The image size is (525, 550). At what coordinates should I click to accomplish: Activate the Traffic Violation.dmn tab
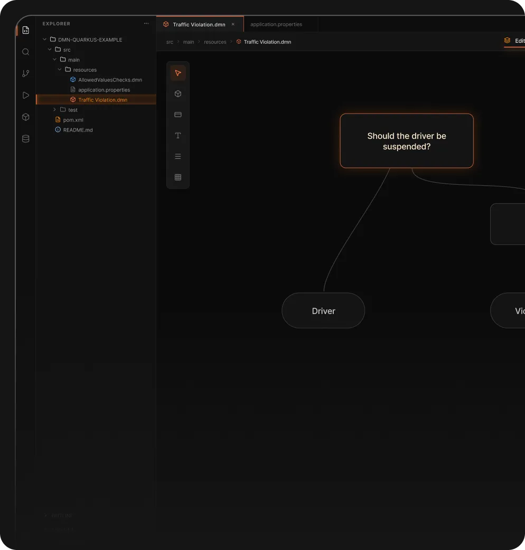200,24
